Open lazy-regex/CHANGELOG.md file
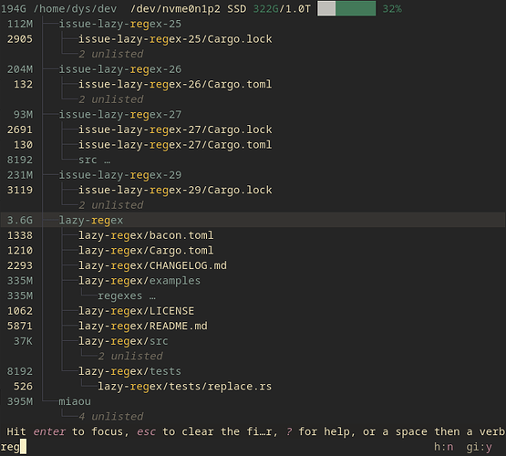 pos(152,266)
